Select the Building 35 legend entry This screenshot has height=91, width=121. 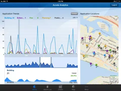(9, 18)
